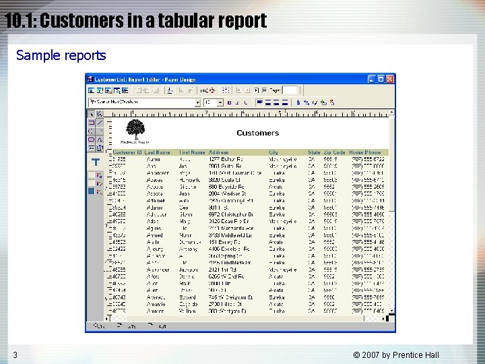The image size is (485, 364).
Task: Click the line color swatch
Action: (x=91, y=183)
